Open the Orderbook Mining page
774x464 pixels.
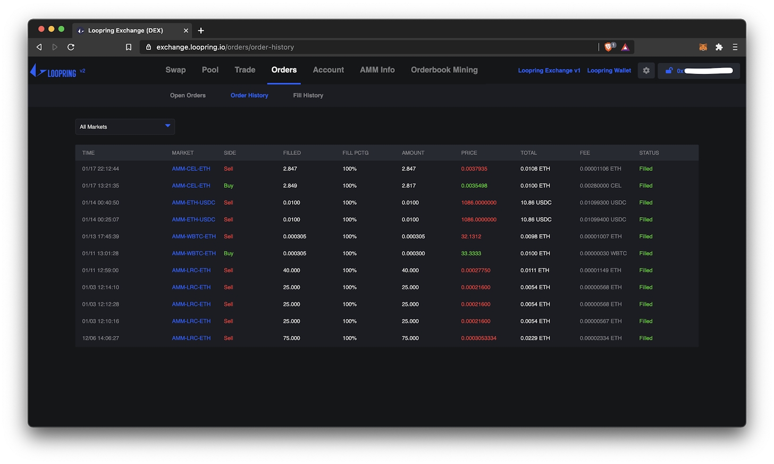(x=444, y=70)
